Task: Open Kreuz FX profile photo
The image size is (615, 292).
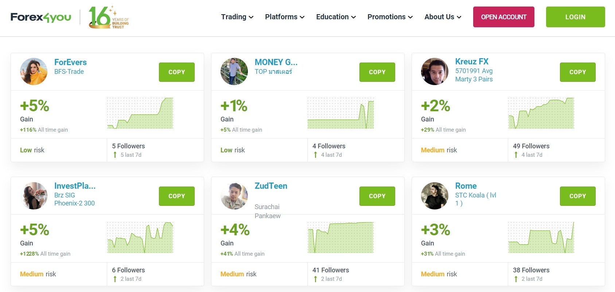Action: pos(435,71)
